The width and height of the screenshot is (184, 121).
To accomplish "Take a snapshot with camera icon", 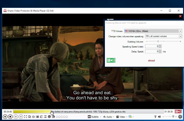I will click(33, 117).
